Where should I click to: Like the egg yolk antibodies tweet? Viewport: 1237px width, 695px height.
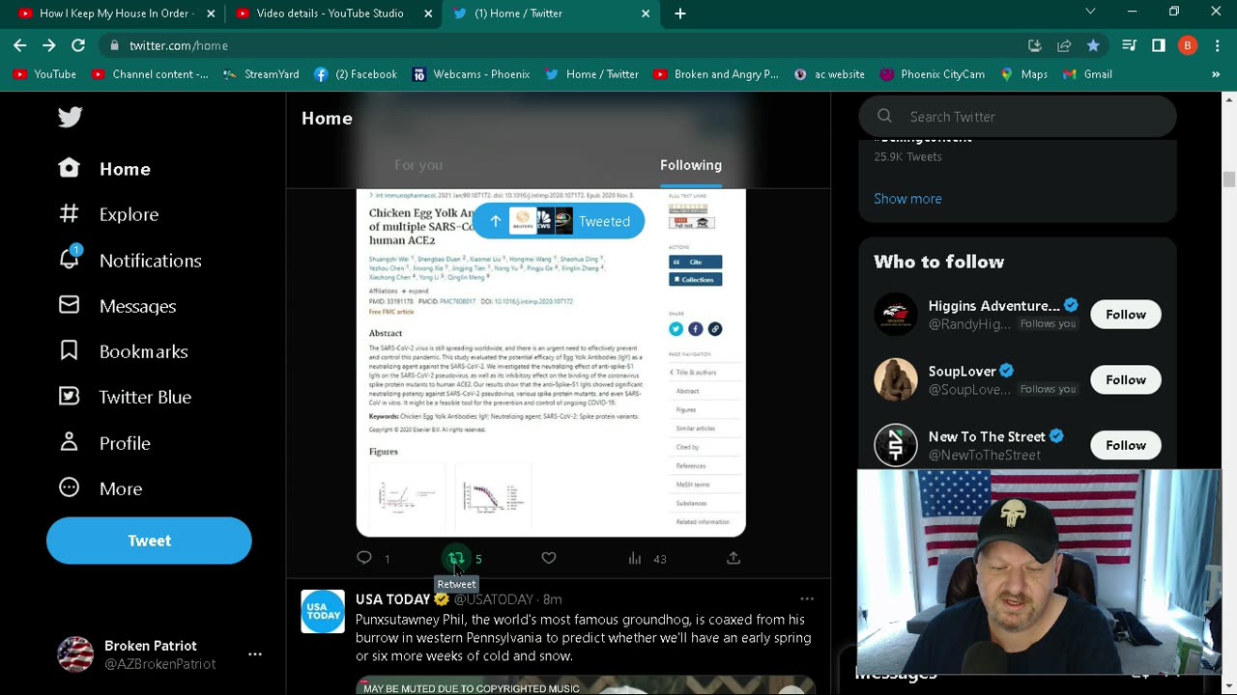coord(548,558)
